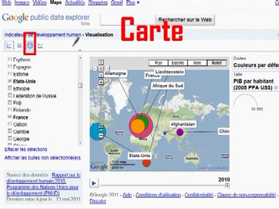Open Actualités in the top navigation
The height and width of the screenshot is (209, 279).
click(x=75, y=2)
